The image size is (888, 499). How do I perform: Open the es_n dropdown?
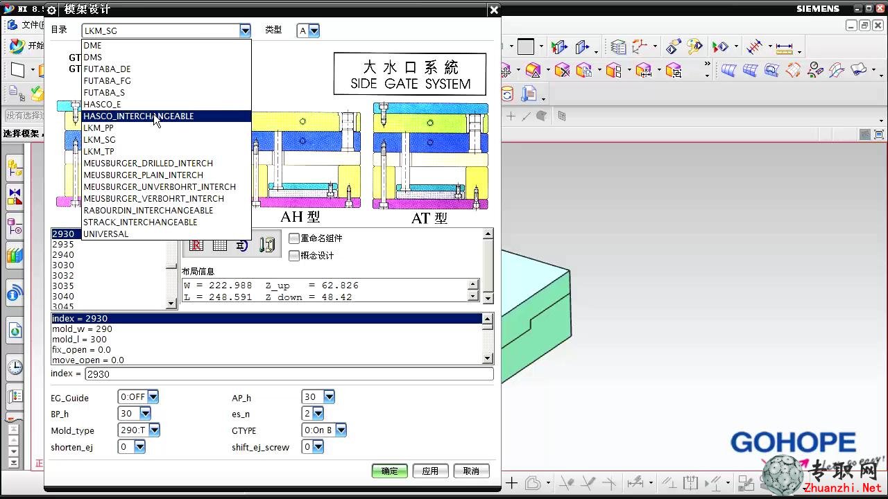coord(318,414)
